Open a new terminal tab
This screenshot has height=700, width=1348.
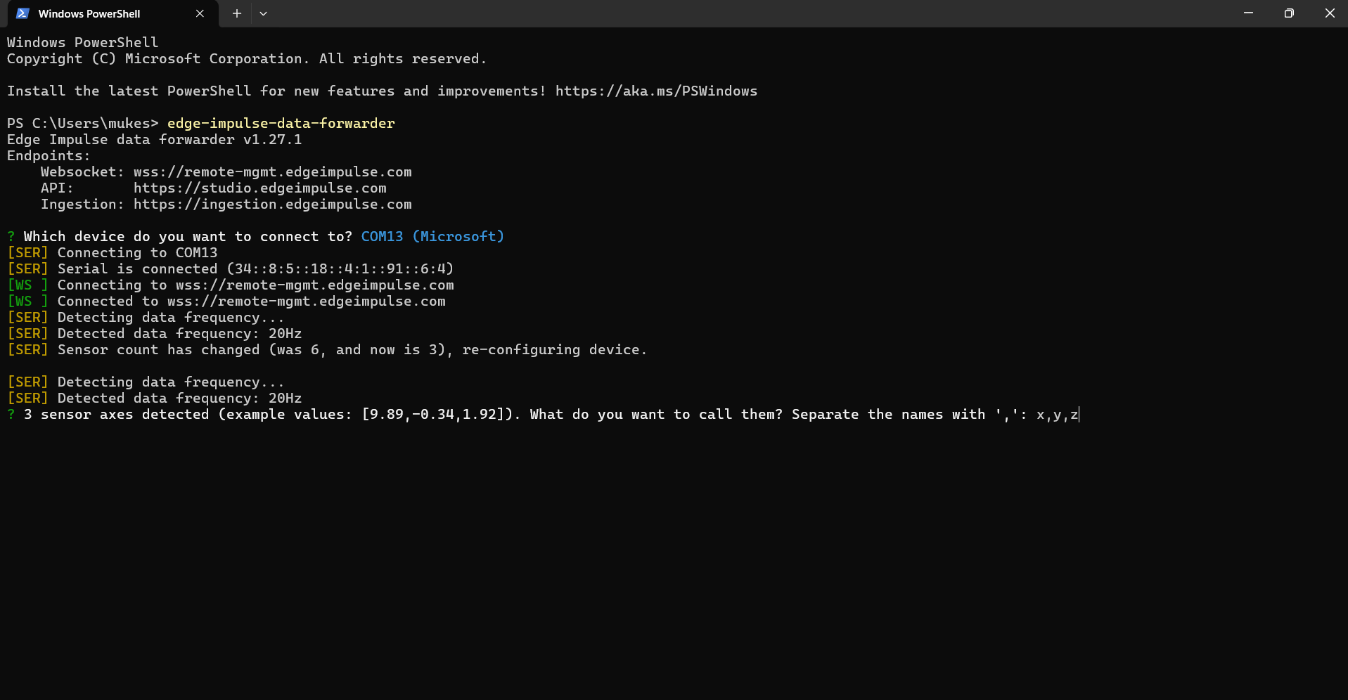(237, 13)
